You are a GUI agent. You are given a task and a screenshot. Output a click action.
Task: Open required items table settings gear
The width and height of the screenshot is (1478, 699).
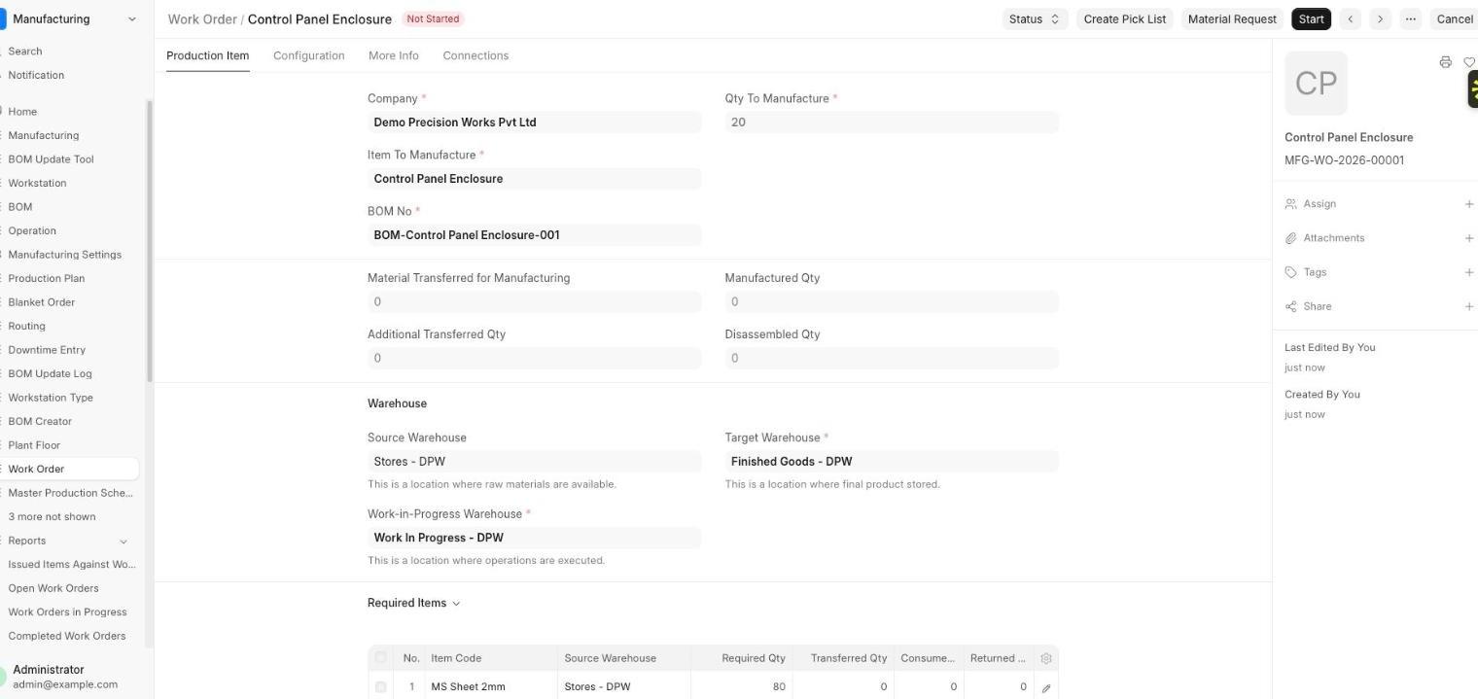(1046, 658)
